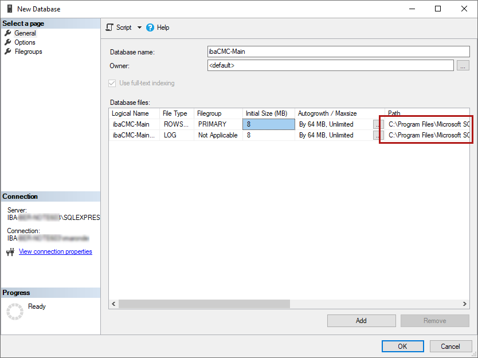Click the horizontal scrollbar left arrow
The height and width of the screenshot is (358, 478).
point(113,304)
